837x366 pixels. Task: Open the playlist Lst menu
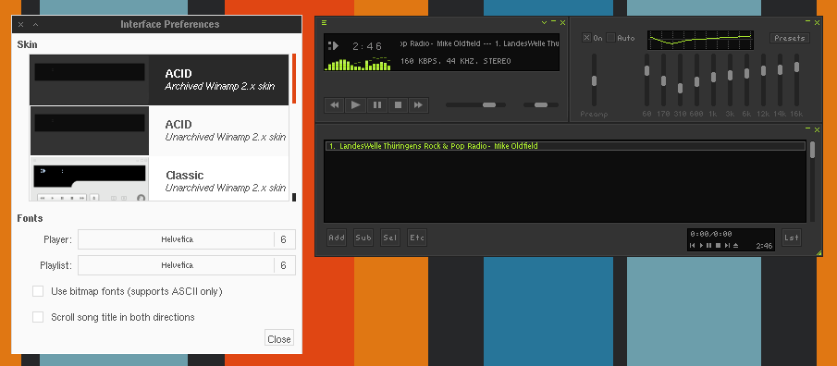(x=792, y=238)
